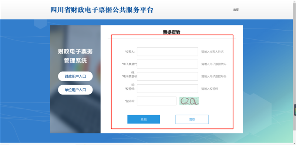296x145 pixels.
Task: Focus the 电子票据号码 input field
Action: click(168, 76)
